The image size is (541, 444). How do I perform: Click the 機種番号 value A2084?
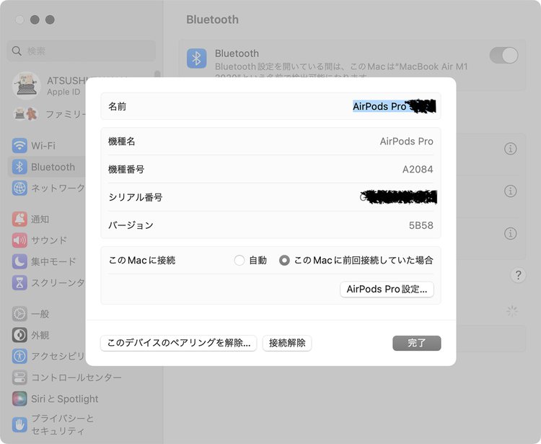point(418,169)
